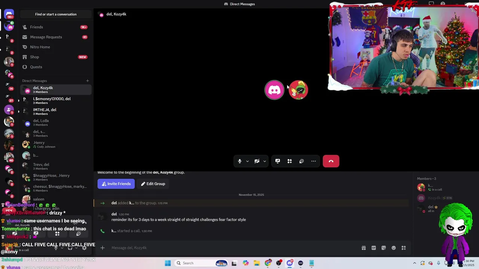Click message about straight challenges fear factor
Viewport: 479px width, 269px height.
coord(179,220)
